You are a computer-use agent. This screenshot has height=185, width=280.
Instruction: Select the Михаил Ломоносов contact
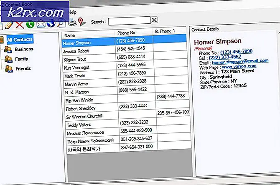pyautogui.click(x=85, y=133)
